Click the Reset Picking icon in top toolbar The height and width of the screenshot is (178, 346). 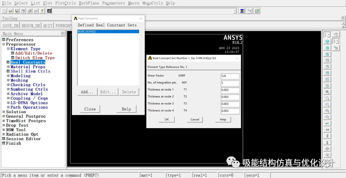249,11
